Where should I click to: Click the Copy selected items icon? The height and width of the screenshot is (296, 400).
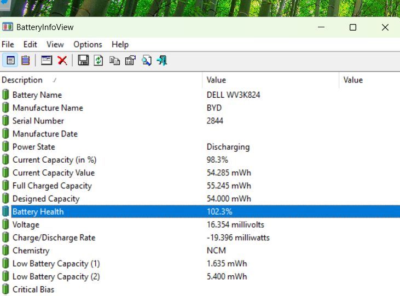pyautogui.click(x=114, y=61)
